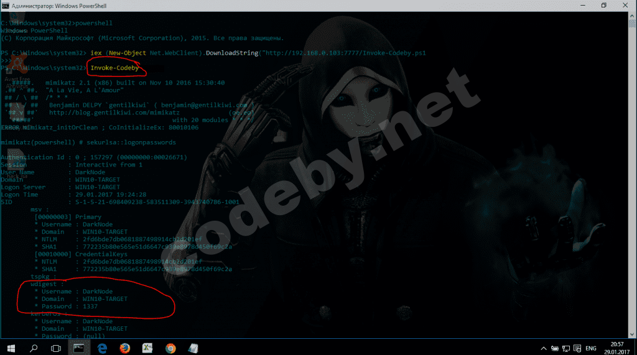Click 'Interactive from 1' session text
637x355 pixels.
tap(109, 165)
